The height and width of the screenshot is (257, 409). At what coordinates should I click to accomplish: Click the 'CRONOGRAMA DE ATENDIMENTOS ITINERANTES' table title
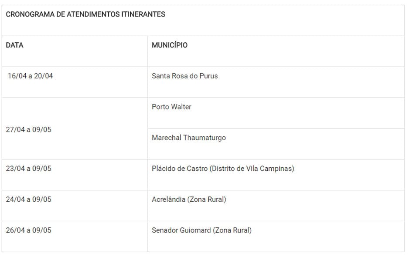pyautogui.click(x=85, y=14)
